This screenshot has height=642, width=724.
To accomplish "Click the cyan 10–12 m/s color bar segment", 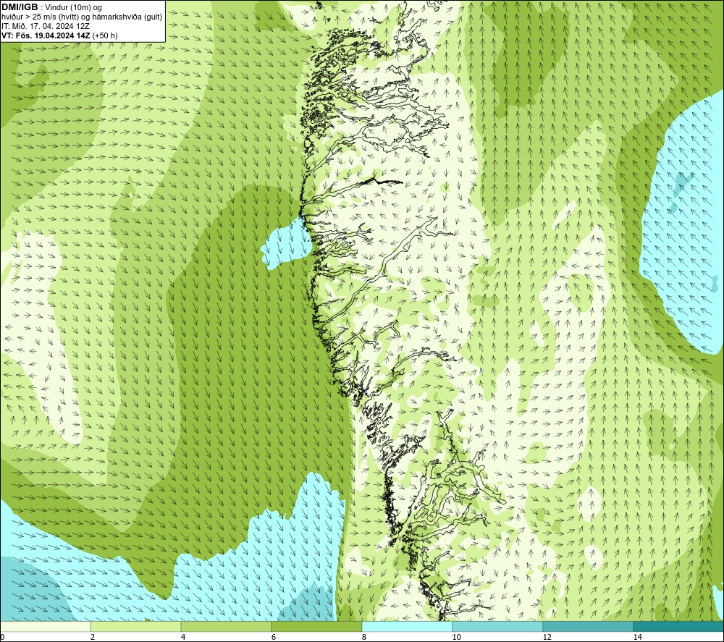I will click(x=498, y=626).
